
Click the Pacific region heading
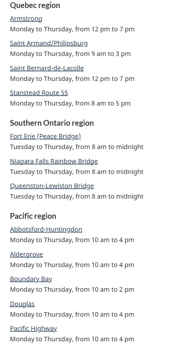tap(33, 216)
